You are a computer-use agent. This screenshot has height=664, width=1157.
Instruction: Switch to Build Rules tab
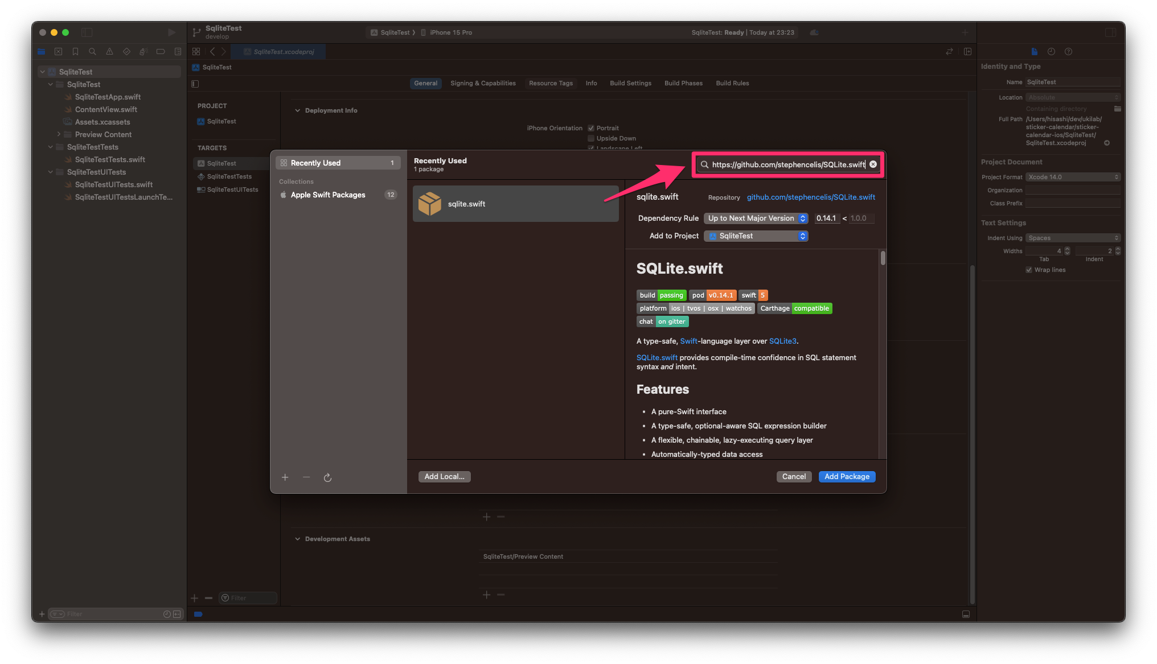pyautogui.click(x=732, y=83)
